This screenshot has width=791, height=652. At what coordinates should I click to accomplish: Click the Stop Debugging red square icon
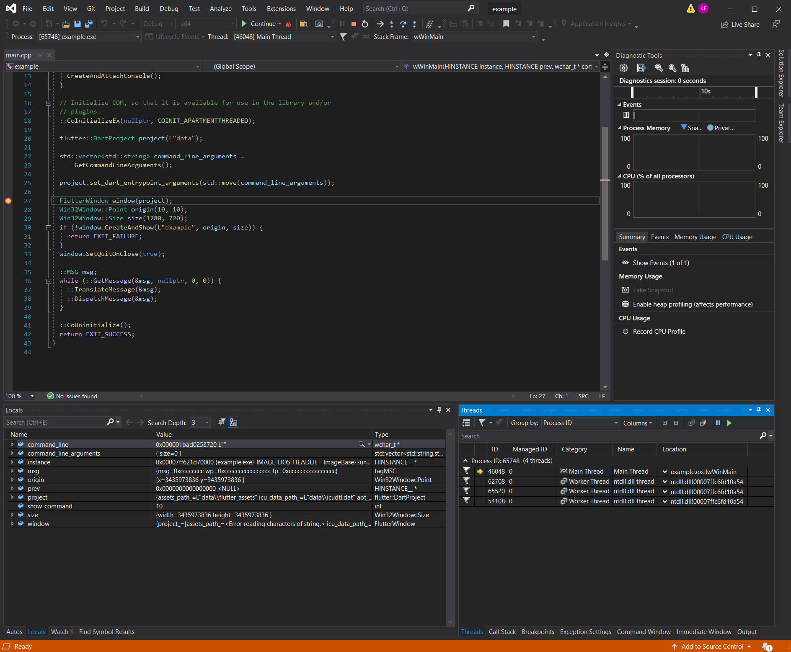point(353,24)
